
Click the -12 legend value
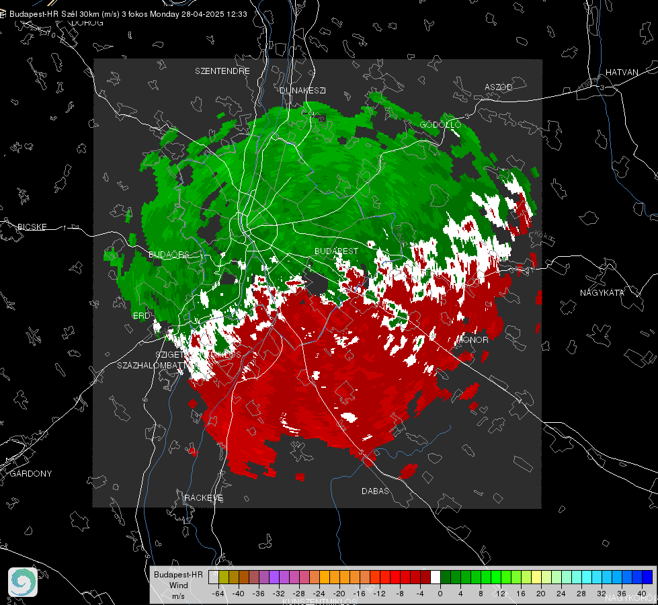379,594
